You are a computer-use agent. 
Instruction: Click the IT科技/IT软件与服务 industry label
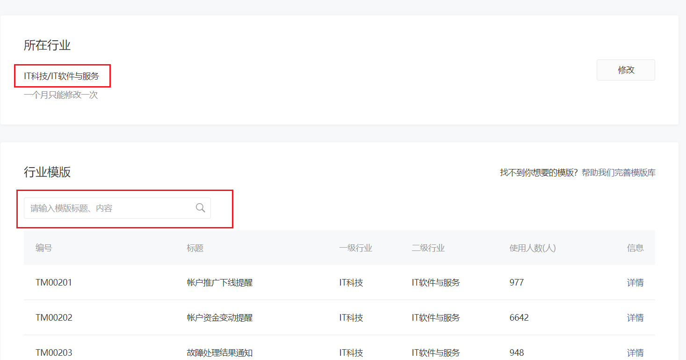62,76
